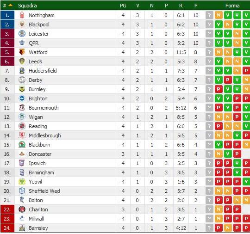
Task: Sort table by the R goals column
Action: [x=181, y=6]
